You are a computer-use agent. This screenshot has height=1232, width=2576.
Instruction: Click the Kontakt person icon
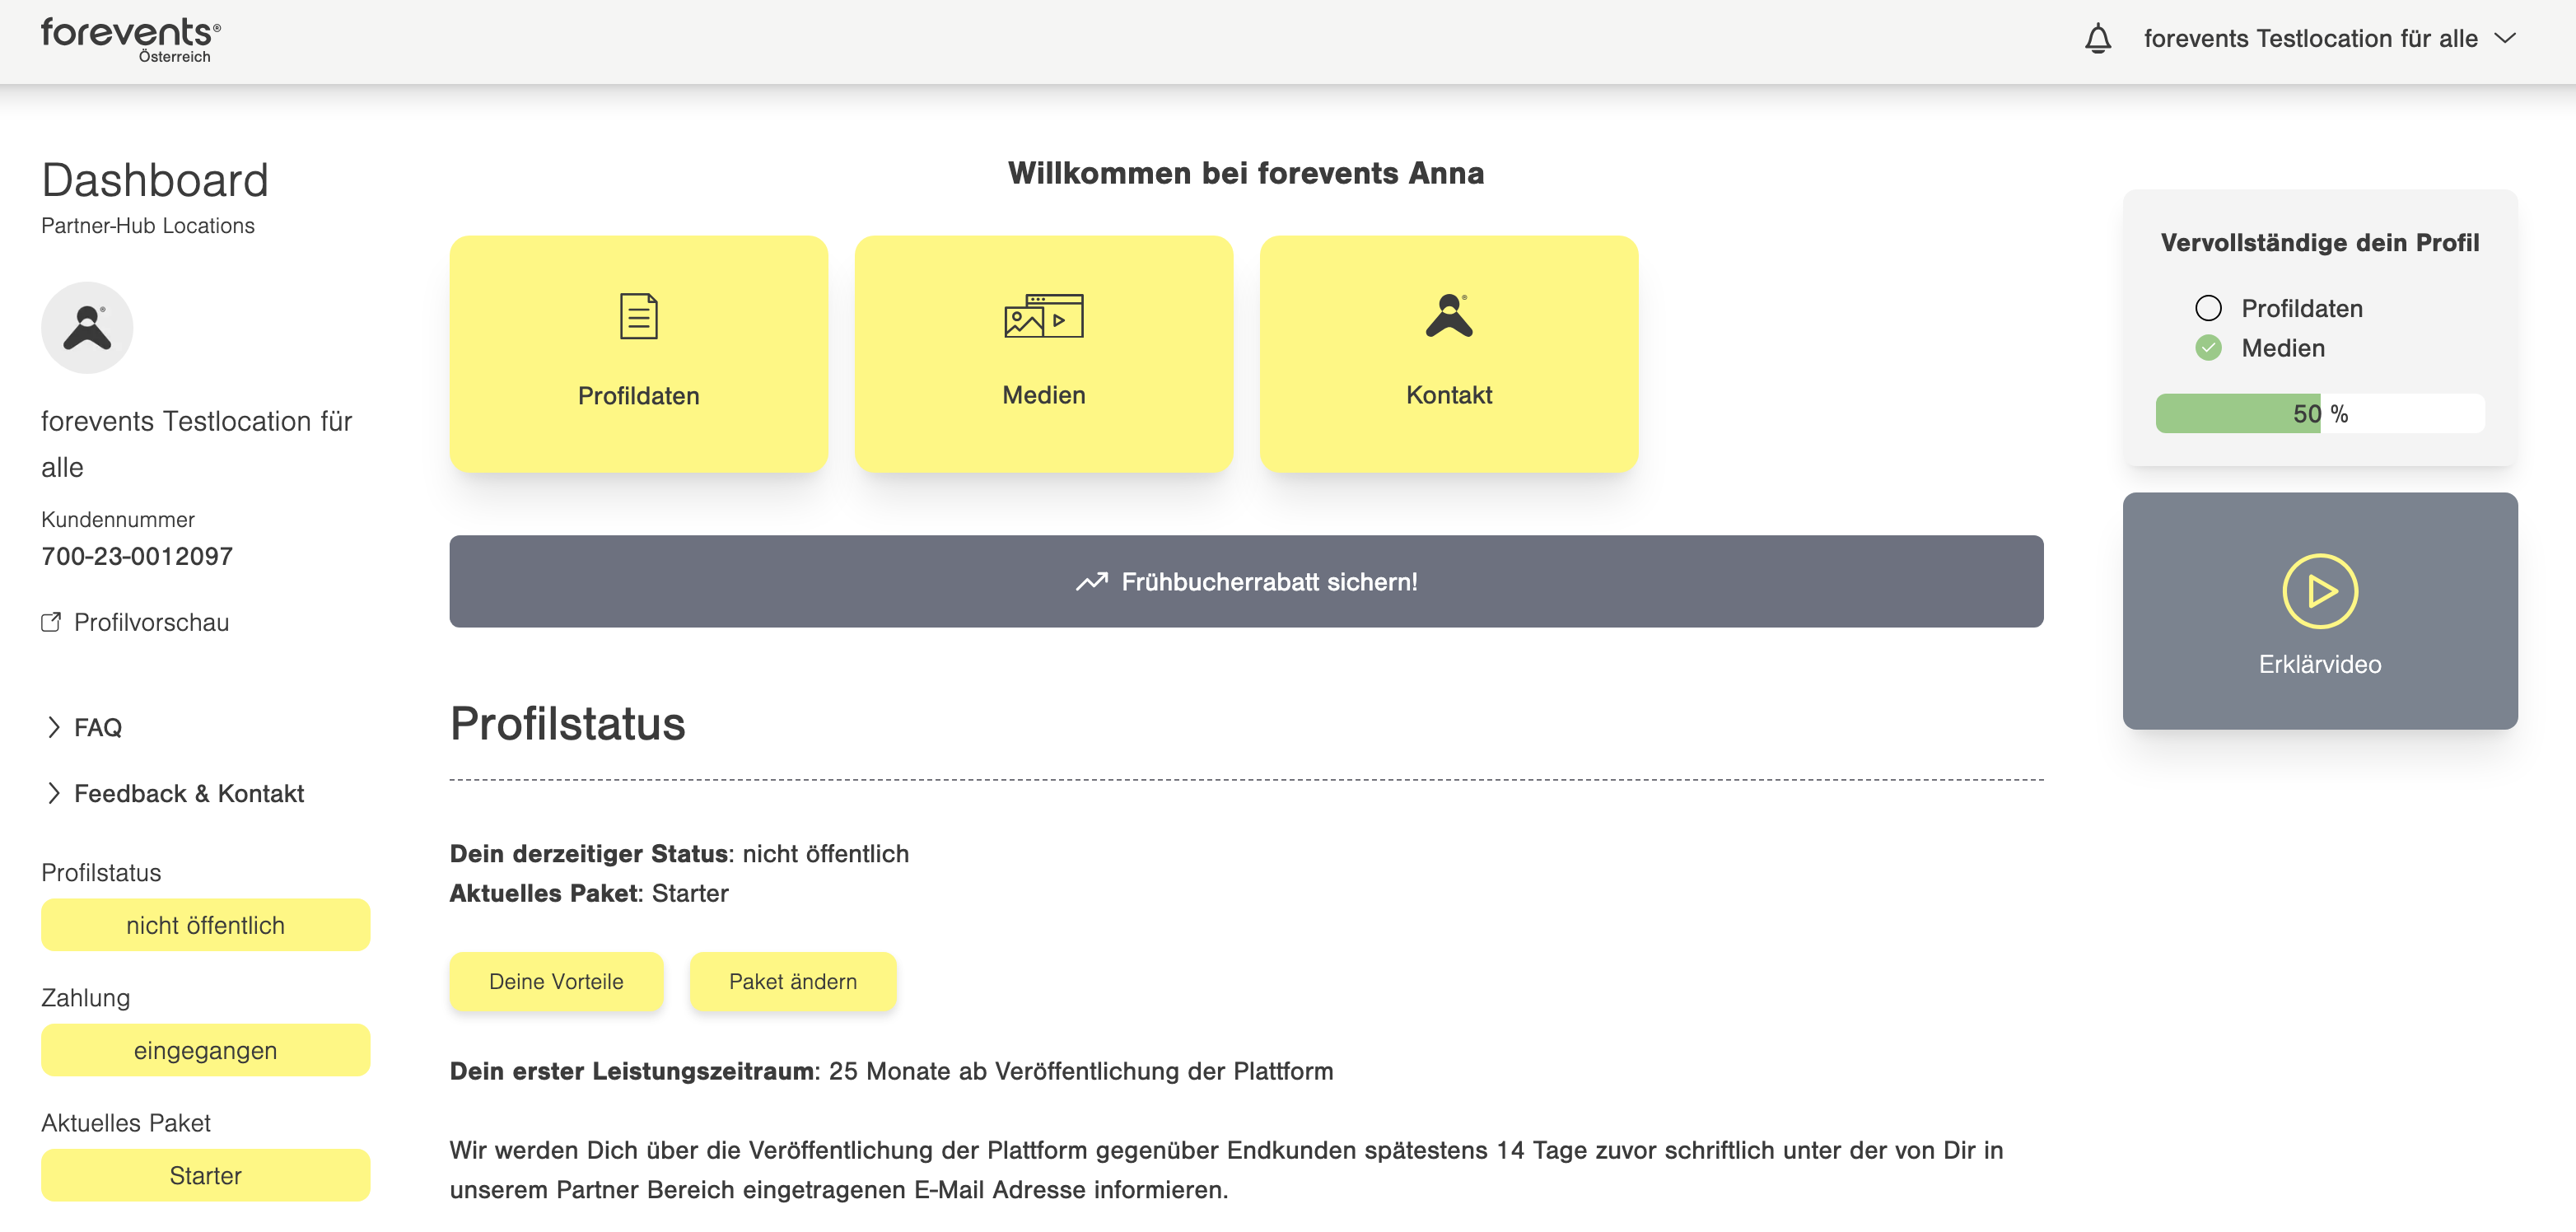(1449, 315)
